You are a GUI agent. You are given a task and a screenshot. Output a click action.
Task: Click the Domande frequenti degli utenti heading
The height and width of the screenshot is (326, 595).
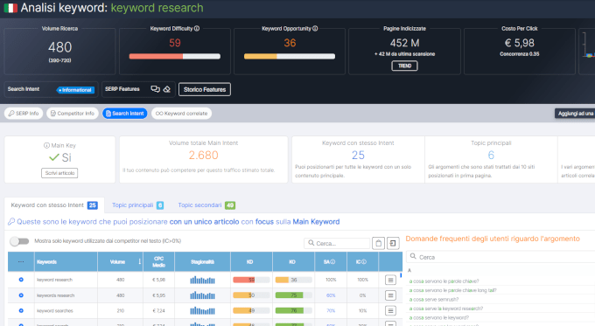[x=493, y=239]
